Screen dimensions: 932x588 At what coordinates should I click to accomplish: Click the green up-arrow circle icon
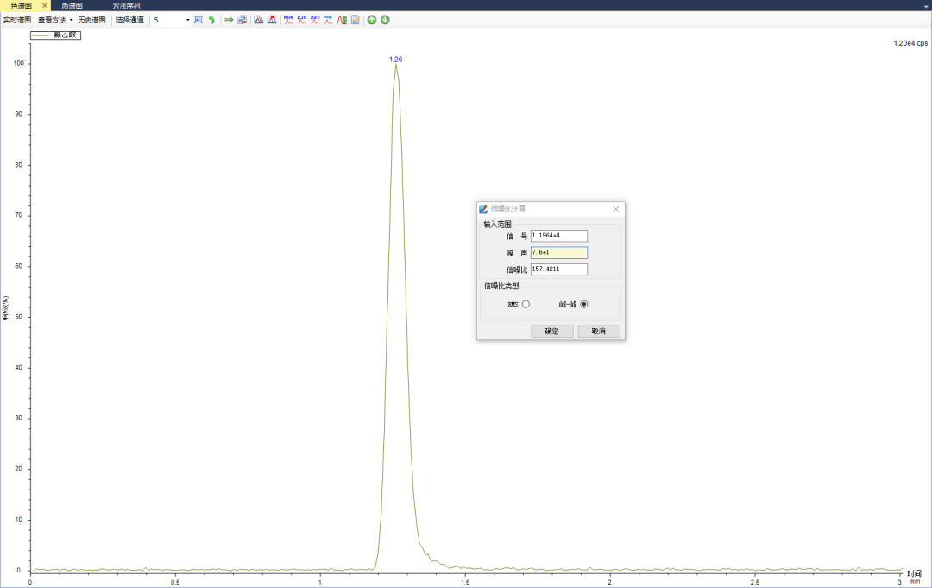[x=372, y=19]
